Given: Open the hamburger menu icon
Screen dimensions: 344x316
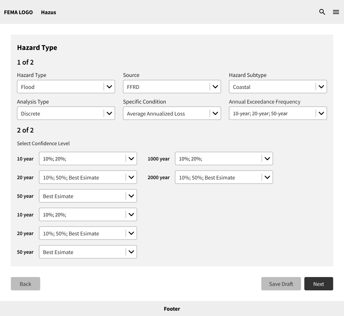Looking at the screenshot, I should (x=336, y=12).
